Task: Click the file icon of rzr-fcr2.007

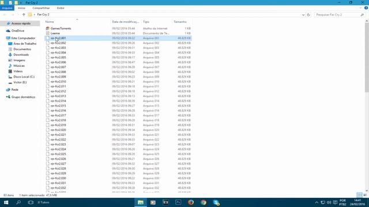Action: [x=47, y=67]
